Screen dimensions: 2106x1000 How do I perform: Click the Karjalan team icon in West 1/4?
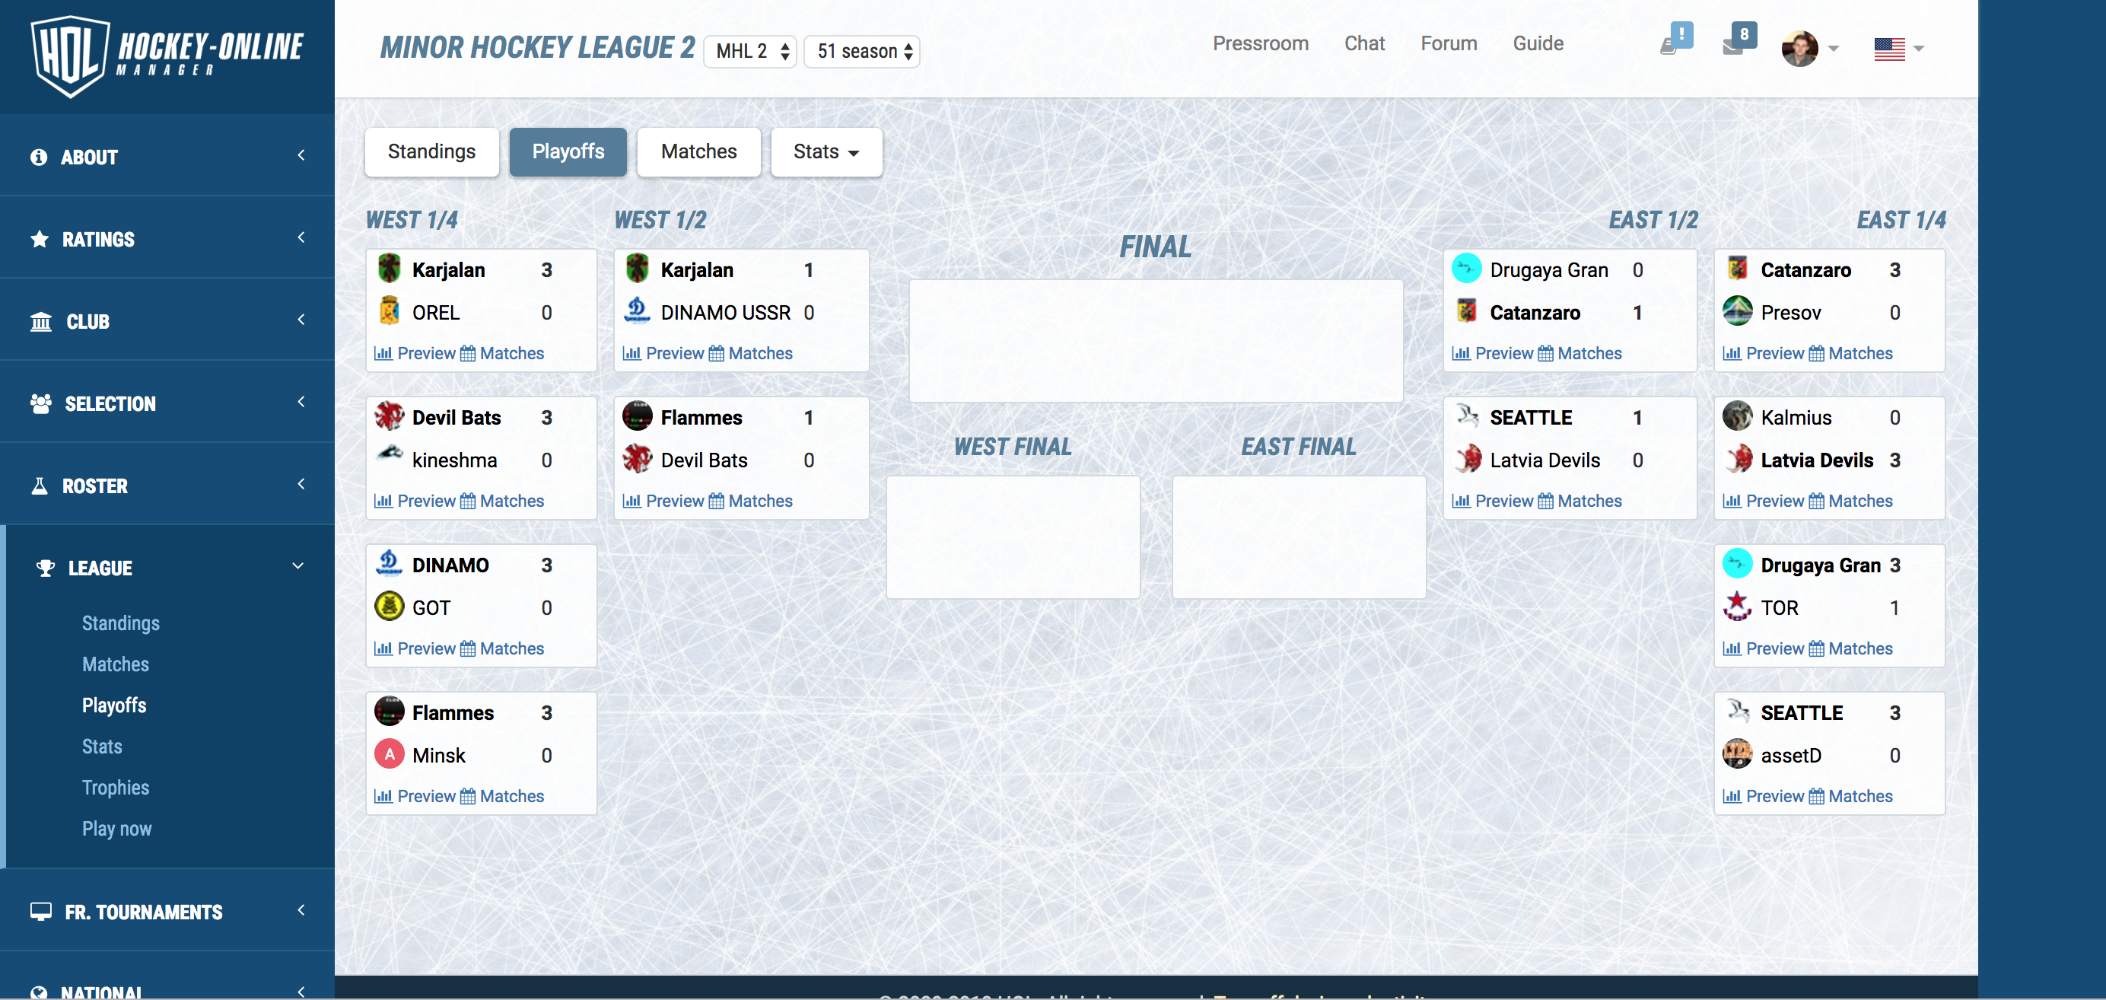388,269
